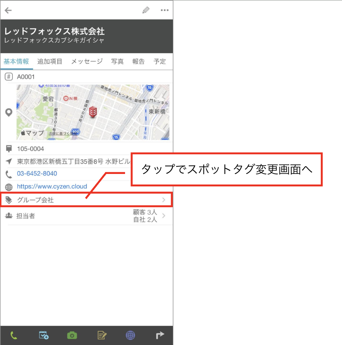Open the グループ会社 spot tag row
Image resolution: width=342 pixels, height=345 pixels.
86,200
